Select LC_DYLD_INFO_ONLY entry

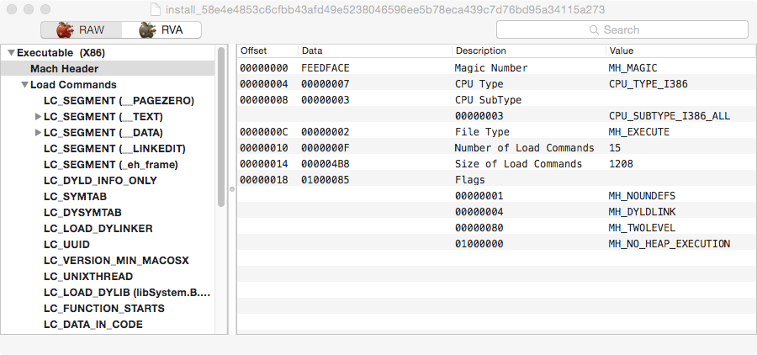pyautogui.click(x=100, y=180)
